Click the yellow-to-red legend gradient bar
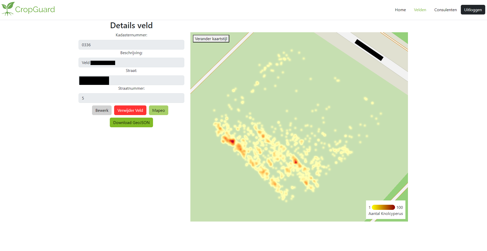The width and height of the screenshot is (487, 251). click(x=383, y=208)
